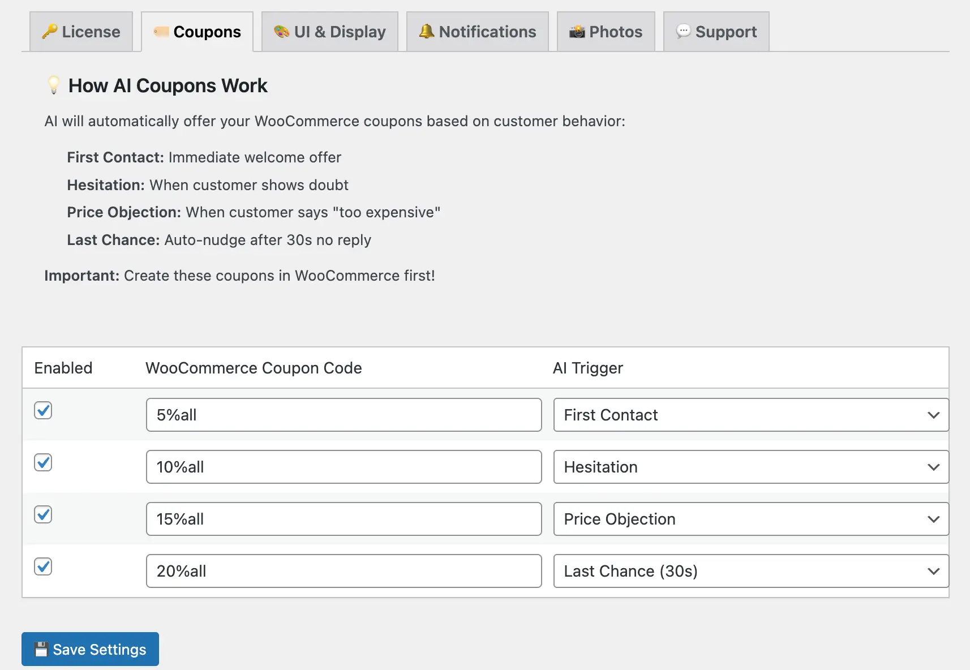The width and height of the screenshot is (970, 670).
Task: Click the floppy disk icon on Save Settings
Action: [x=40, y=649]
